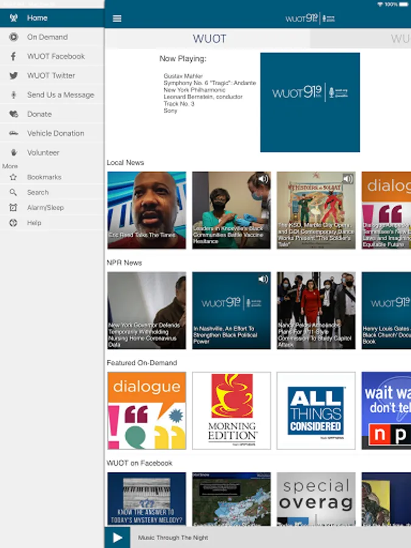Click the car icon for Vehicle Donation
Screen dimensions: 411x548
[x=13, y=133]
